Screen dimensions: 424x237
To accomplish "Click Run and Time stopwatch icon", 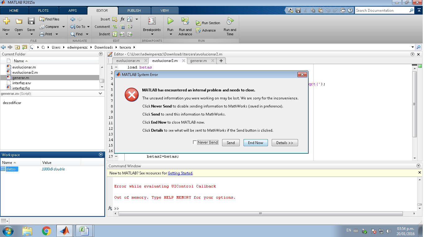I will [x=230, y=21].
